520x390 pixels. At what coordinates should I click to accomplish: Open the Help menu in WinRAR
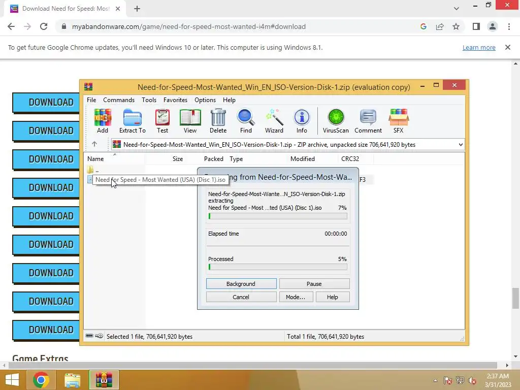tap(229, 100)
